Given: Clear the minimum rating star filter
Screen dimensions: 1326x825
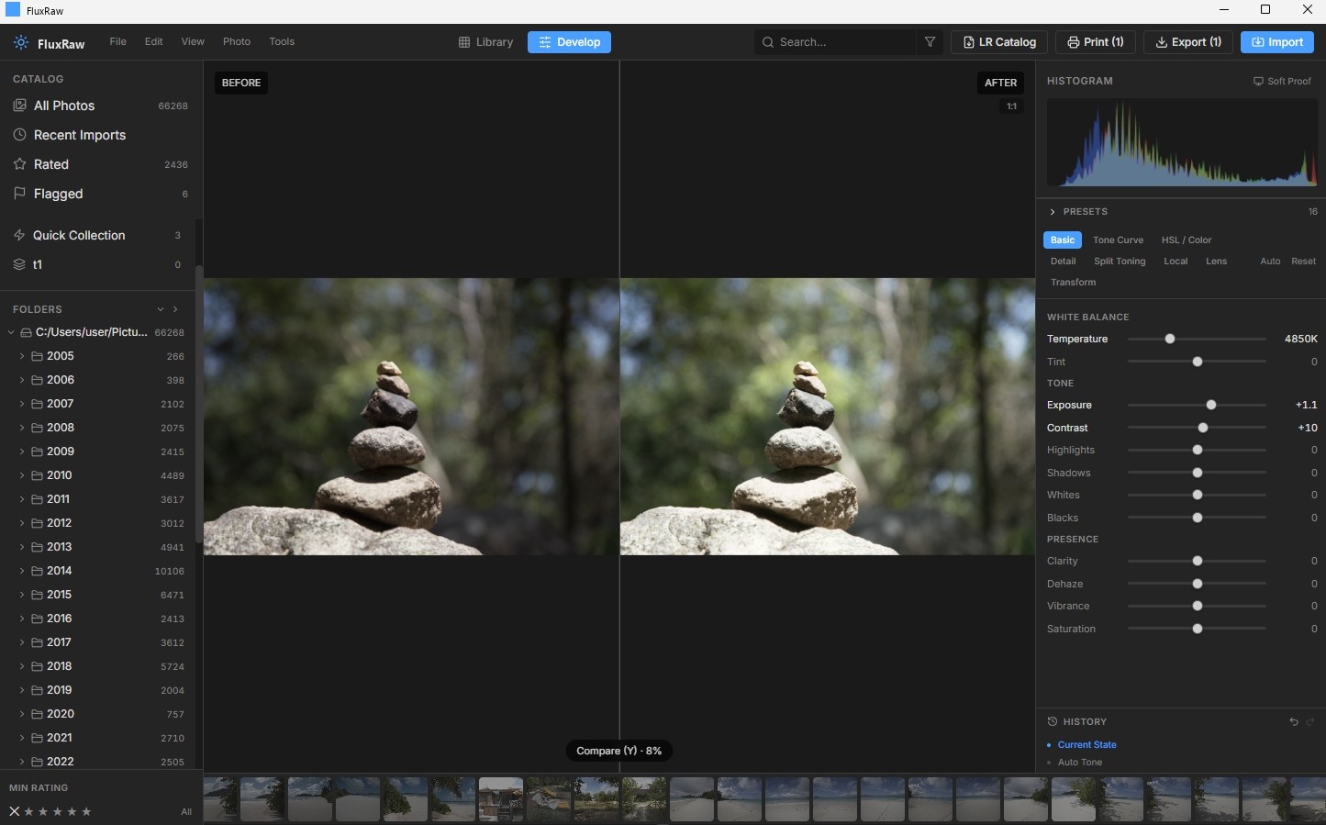Looking at the screenshot, I should (14, 811).
